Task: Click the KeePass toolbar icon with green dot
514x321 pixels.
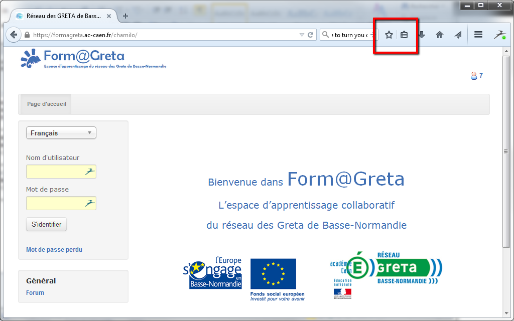Action: 499,35
